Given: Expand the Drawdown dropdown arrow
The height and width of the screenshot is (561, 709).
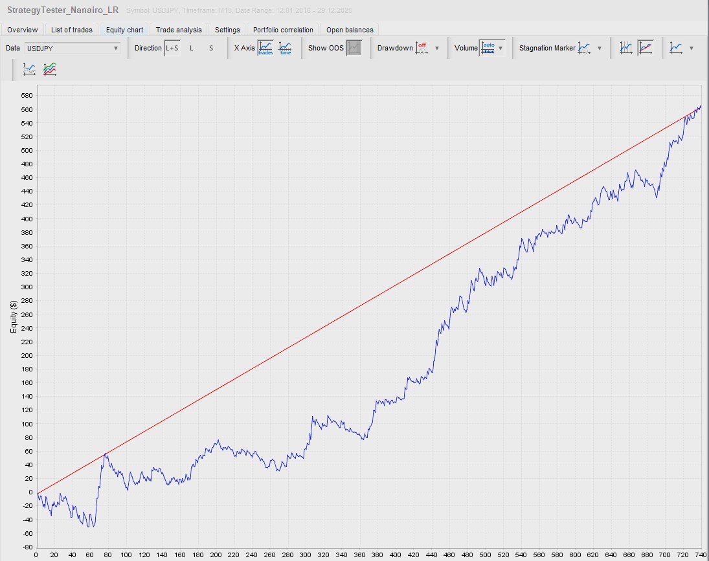Looking at the screenshot, I should [437, 48].
